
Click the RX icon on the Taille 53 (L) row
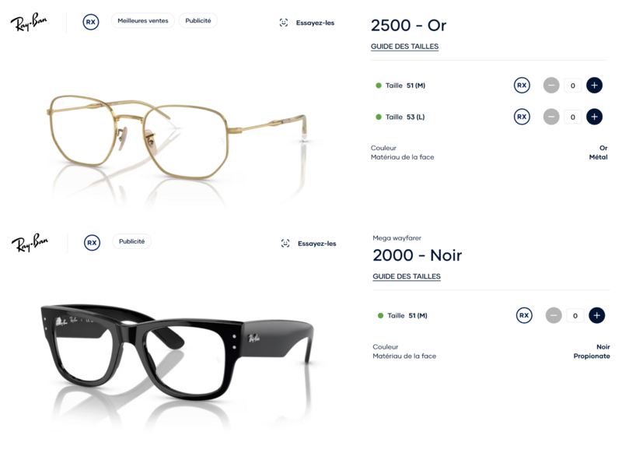[522, 117]
